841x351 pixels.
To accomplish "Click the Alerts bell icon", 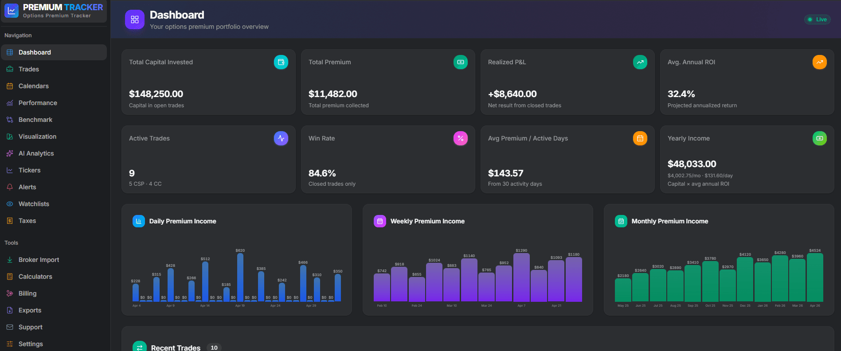I will coord(10,187).
